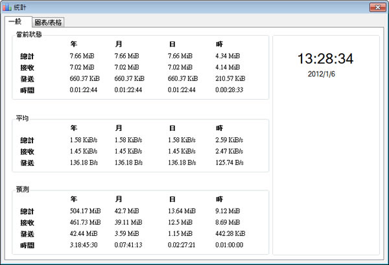The image size is (389, 265).
Task: Click the 當前狀態 group label
Action: click(x=29, y=34)
